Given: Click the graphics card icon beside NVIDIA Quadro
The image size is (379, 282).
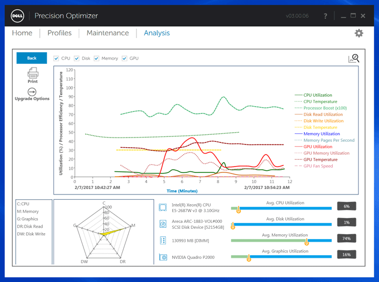Looking at the screenshot, I should 163,257.
